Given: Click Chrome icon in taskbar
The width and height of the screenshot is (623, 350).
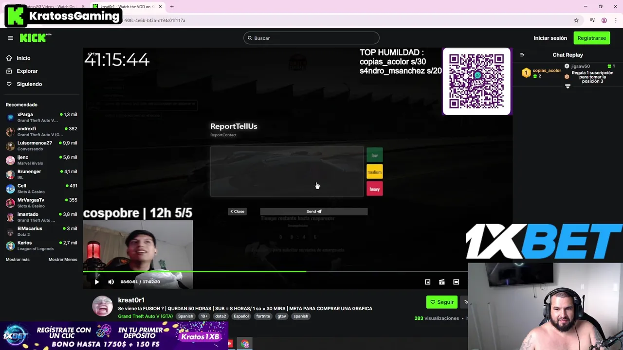Looking at the screenshot, I should click(x=245, y=344).
